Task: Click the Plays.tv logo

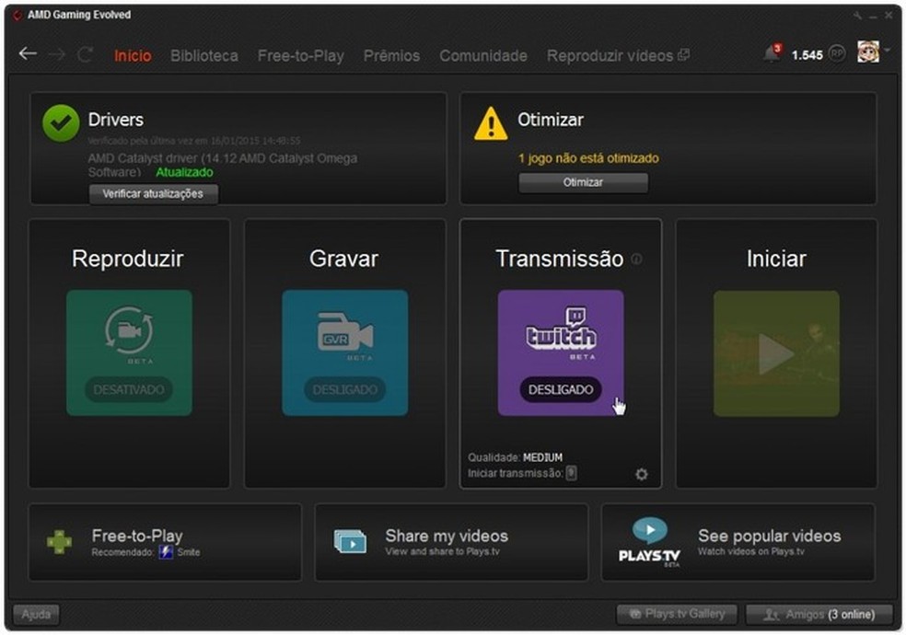Action: pos(649,542)
